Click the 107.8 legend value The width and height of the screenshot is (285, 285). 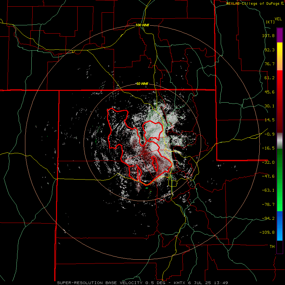[x=268, y=35]
